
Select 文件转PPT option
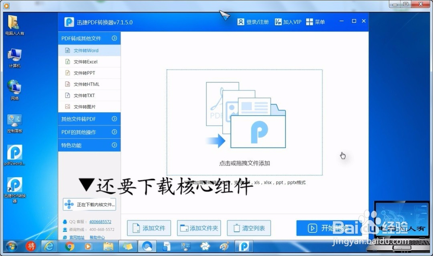89,73
